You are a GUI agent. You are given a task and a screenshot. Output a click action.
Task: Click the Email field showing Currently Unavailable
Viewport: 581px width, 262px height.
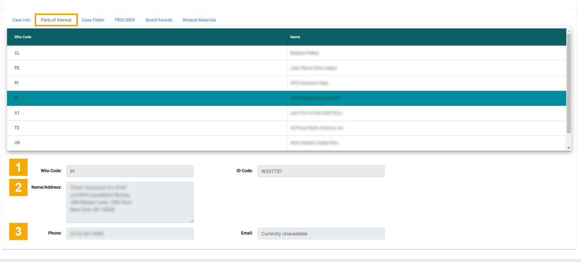[x=321, y=234]
